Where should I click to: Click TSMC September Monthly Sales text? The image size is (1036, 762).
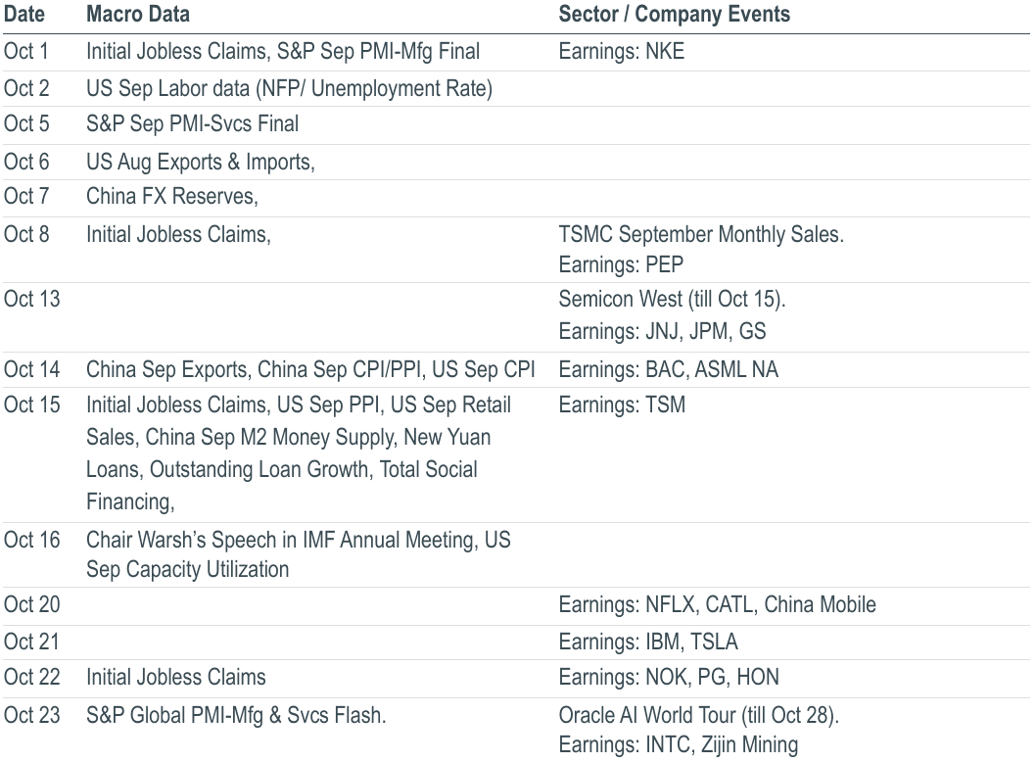[702, 235]
